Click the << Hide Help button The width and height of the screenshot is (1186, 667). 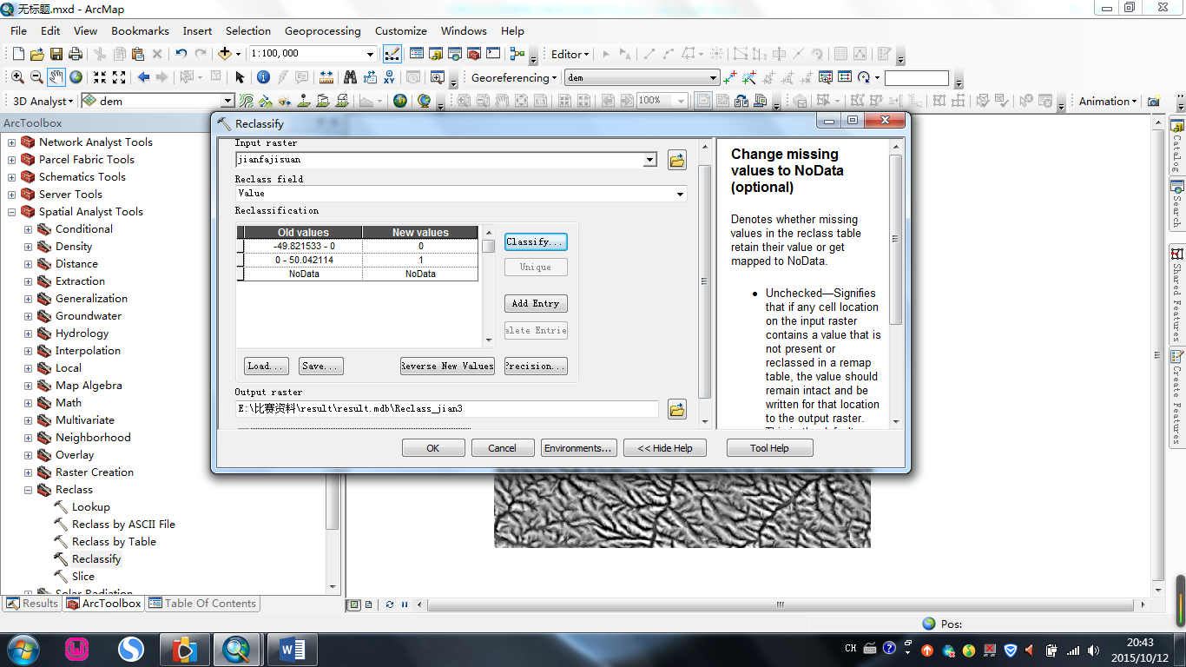tap(665, 448)
